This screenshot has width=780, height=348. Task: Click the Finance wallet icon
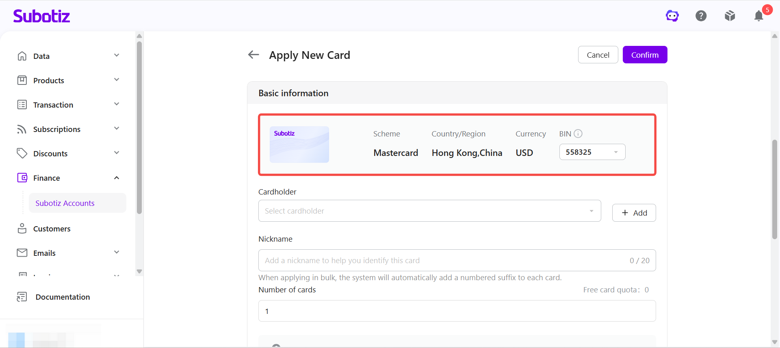tap(22, 178)
